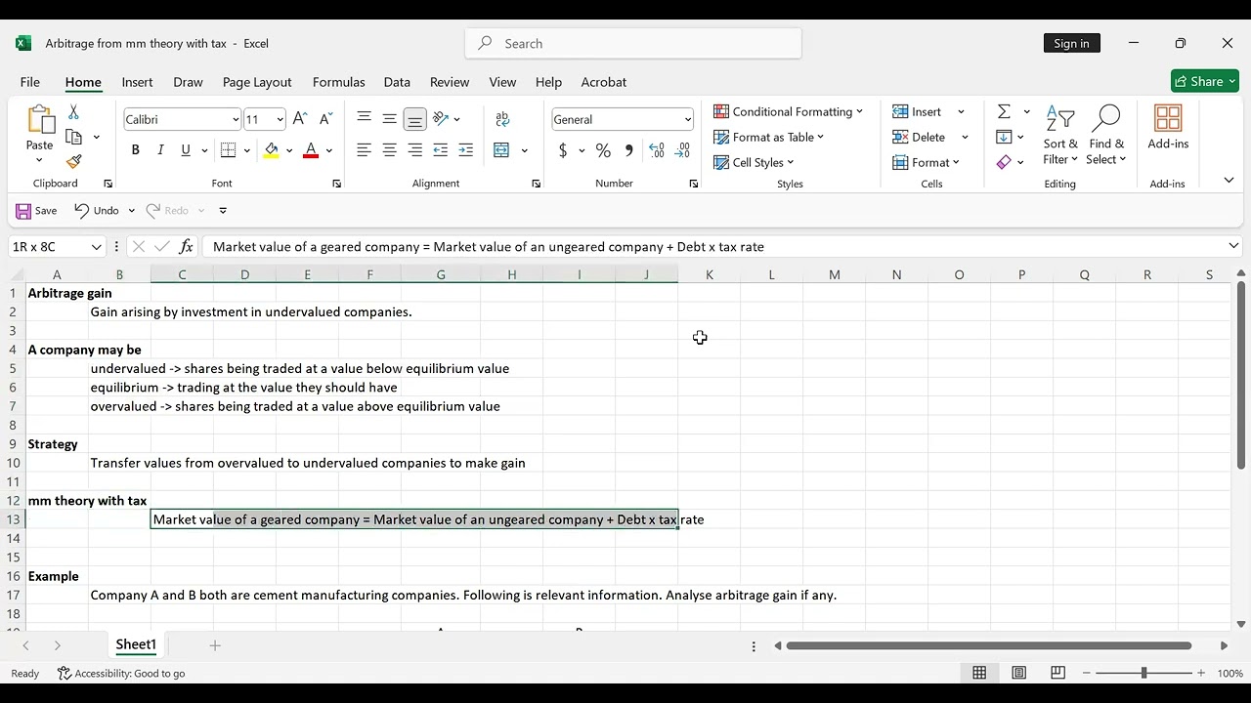Click the Insert Function fx icon
The width and height of the screenshot is (1251, 703).
click(186, 247)
